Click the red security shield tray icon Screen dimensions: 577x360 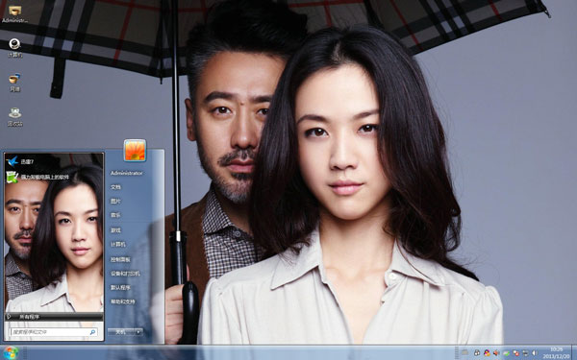point(515,353)
